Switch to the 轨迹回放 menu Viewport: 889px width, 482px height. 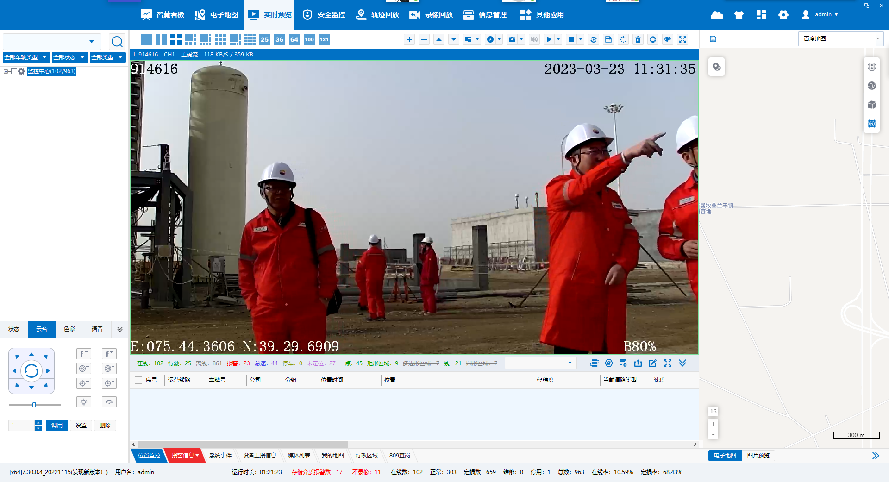pos(377,14)
